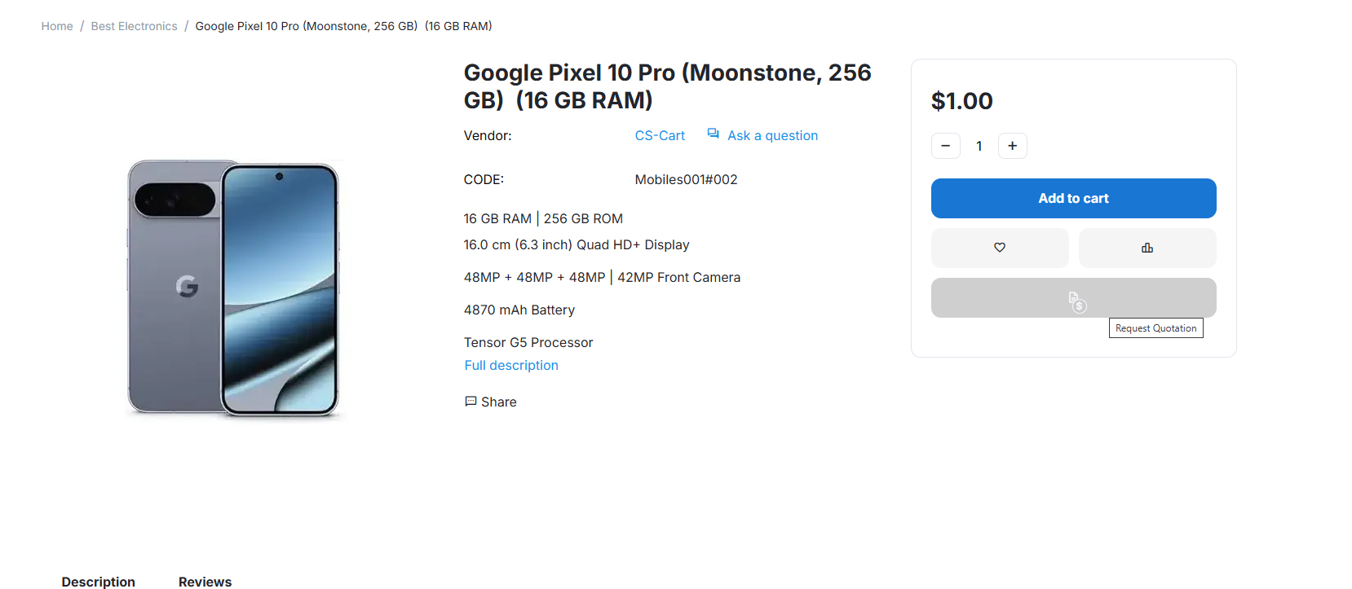
Task: Open the Full description link
Action: click(x=511, y=365)
